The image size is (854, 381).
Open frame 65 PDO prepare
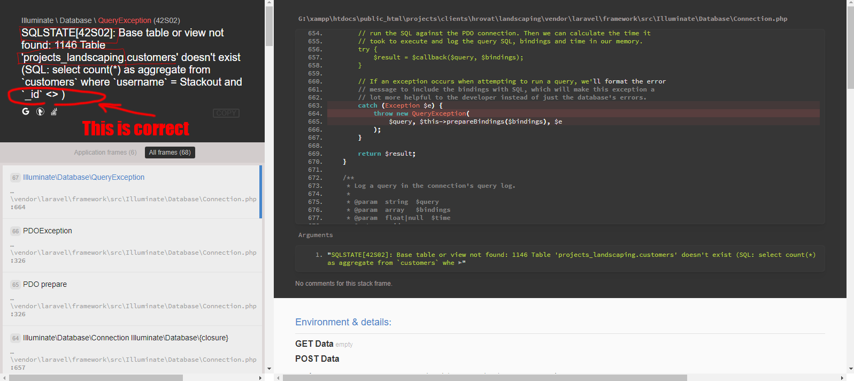coord(131,299)
